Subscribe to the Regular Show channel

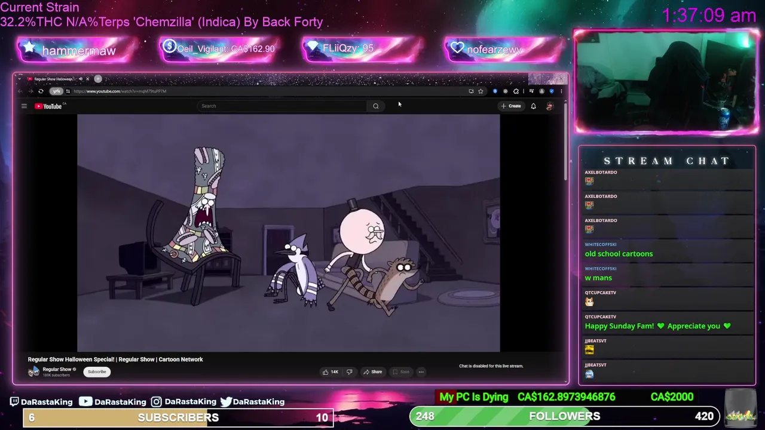[x=97, y=372]
